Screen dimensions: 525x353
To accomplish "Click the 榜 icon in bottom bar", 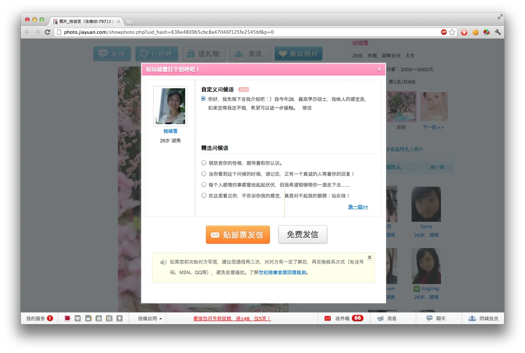I will (x=109, y=318).
